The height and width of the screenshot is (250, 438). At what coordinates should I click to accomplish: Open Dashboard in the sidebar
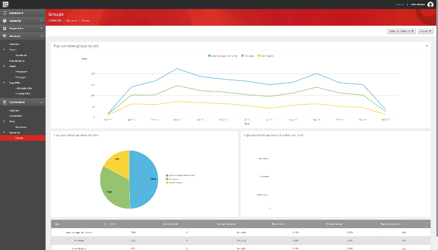point(16,13)
